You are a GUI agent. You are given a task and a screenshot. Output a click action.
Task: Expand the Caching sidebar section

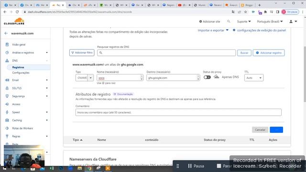point(47,120)
